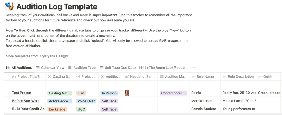
Task: Open the Before Star Wars entry
Action: (x=26, y=101)
